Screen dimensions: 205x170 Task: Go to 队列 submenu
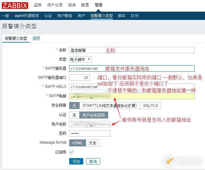point(135,16)
